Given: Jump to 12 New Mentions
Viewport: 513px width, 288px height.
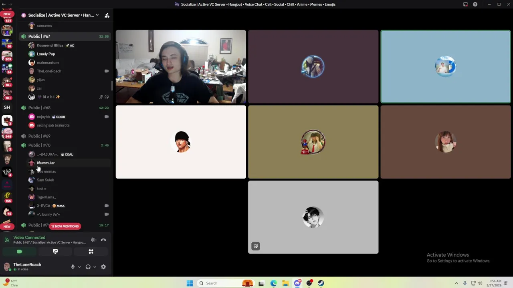Looking at the screenshot, I should (x=65, y=226).
